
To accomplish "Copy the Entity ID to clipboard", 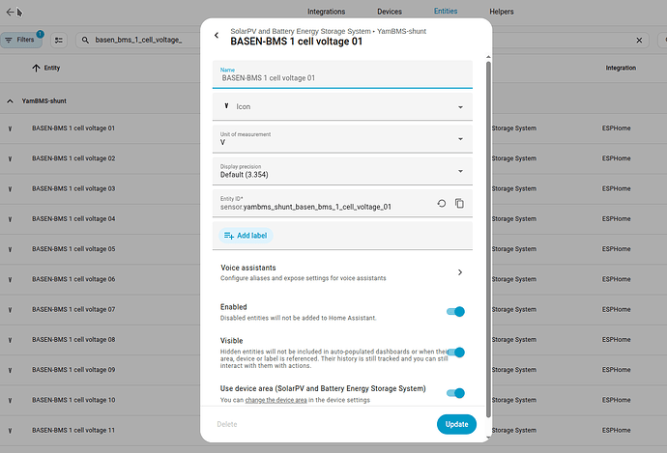I will click(459, 203).
